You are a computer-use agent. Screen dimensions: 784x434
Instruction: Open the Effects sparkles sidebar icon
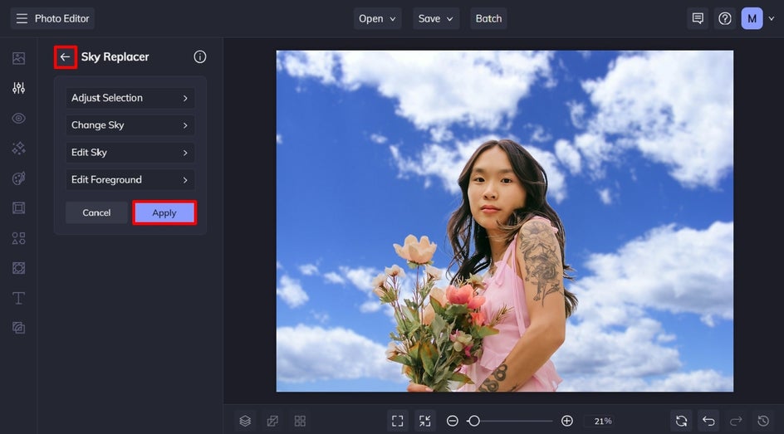click(18, 149)
